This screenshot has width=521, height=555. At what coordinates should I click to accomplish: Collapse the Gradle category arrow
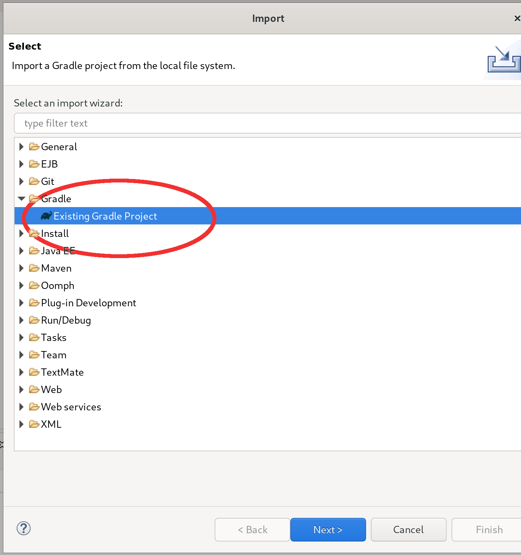pyautogui.click(x=22, y=199)
